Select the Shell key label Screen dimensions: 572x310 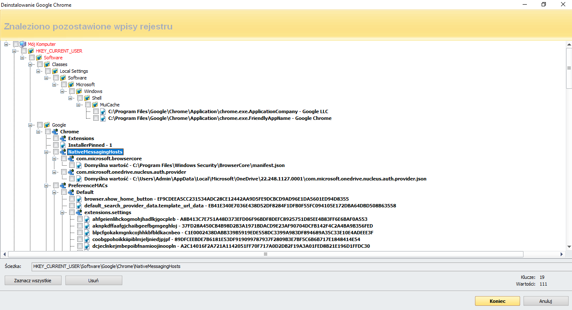click(x=97, y=98)
